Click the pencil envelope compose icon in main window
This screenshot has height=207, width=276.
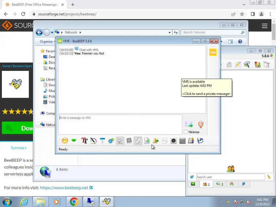[238, 64]
